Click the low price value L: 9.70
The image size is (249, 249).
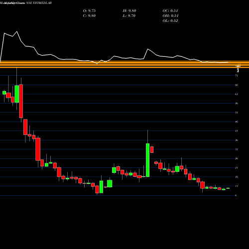click(x=129, y=16)
